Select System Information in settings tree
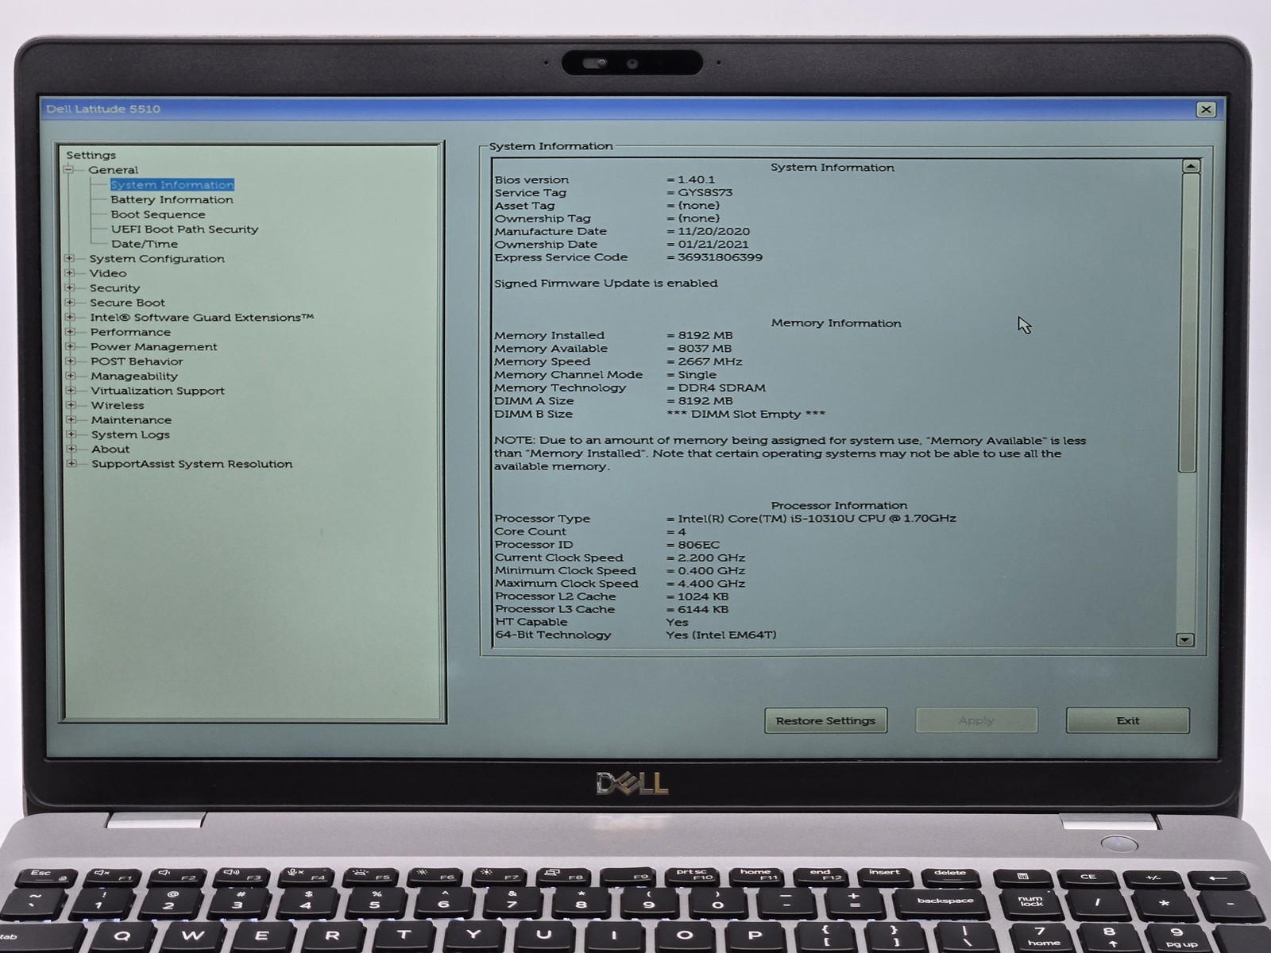Viewport: 1271px width, 953px height. pos(172,185)
